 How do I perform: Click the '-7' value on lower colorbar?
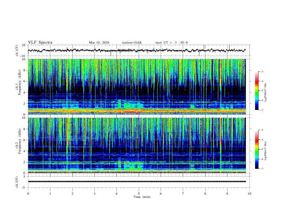tap(261, 169)
